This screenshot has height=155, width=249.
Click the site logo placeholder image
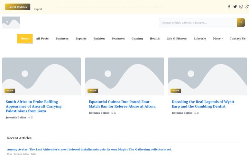point(11,22)
